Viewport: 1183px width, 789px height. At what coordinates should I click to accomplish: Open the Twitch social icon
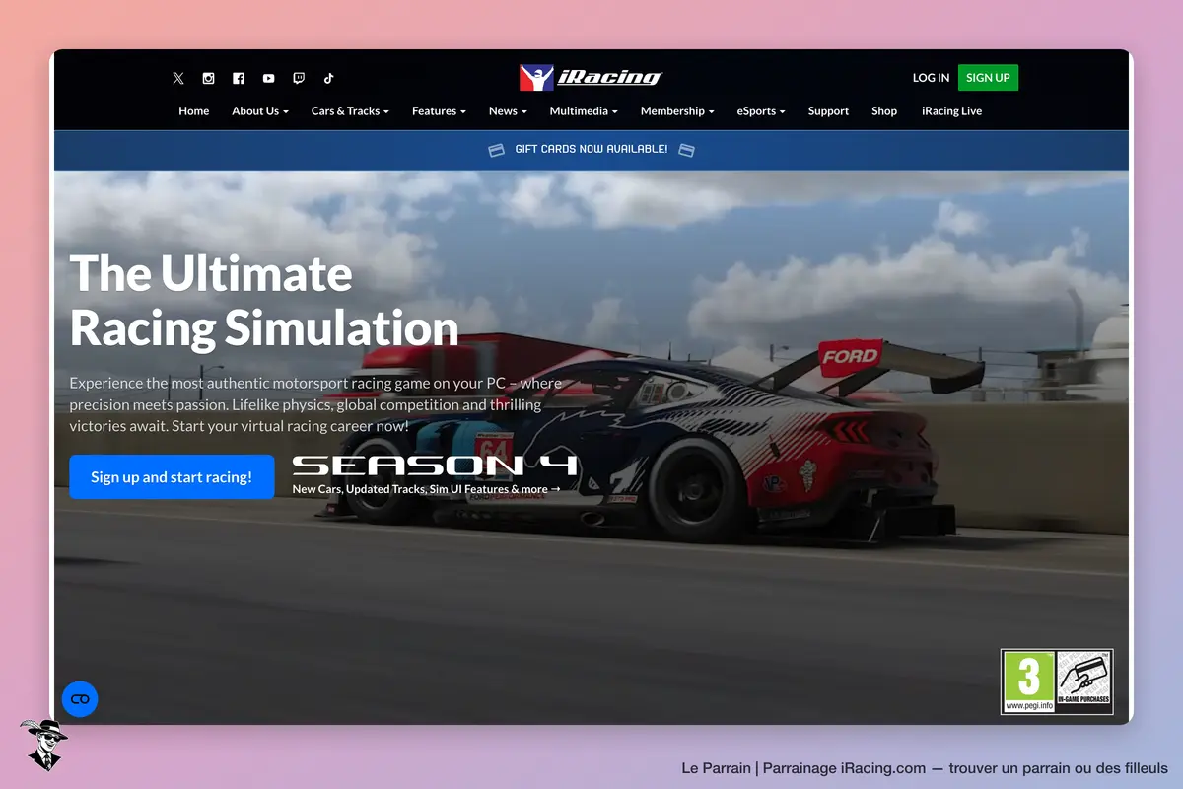click(299, 78)
